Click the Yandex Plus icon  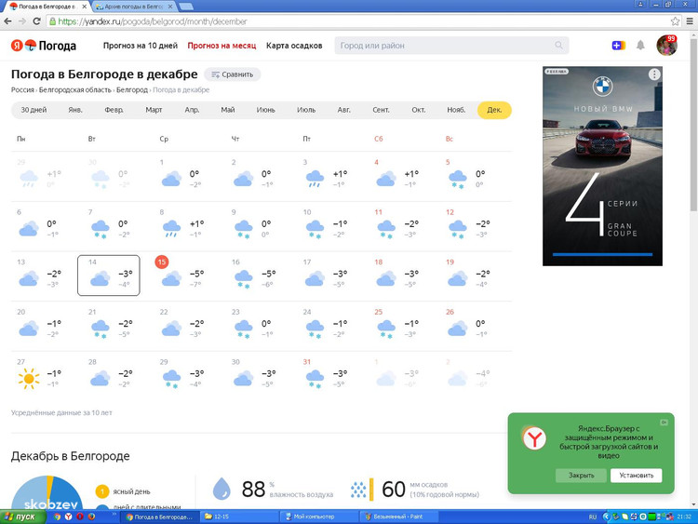click(618, 45)
